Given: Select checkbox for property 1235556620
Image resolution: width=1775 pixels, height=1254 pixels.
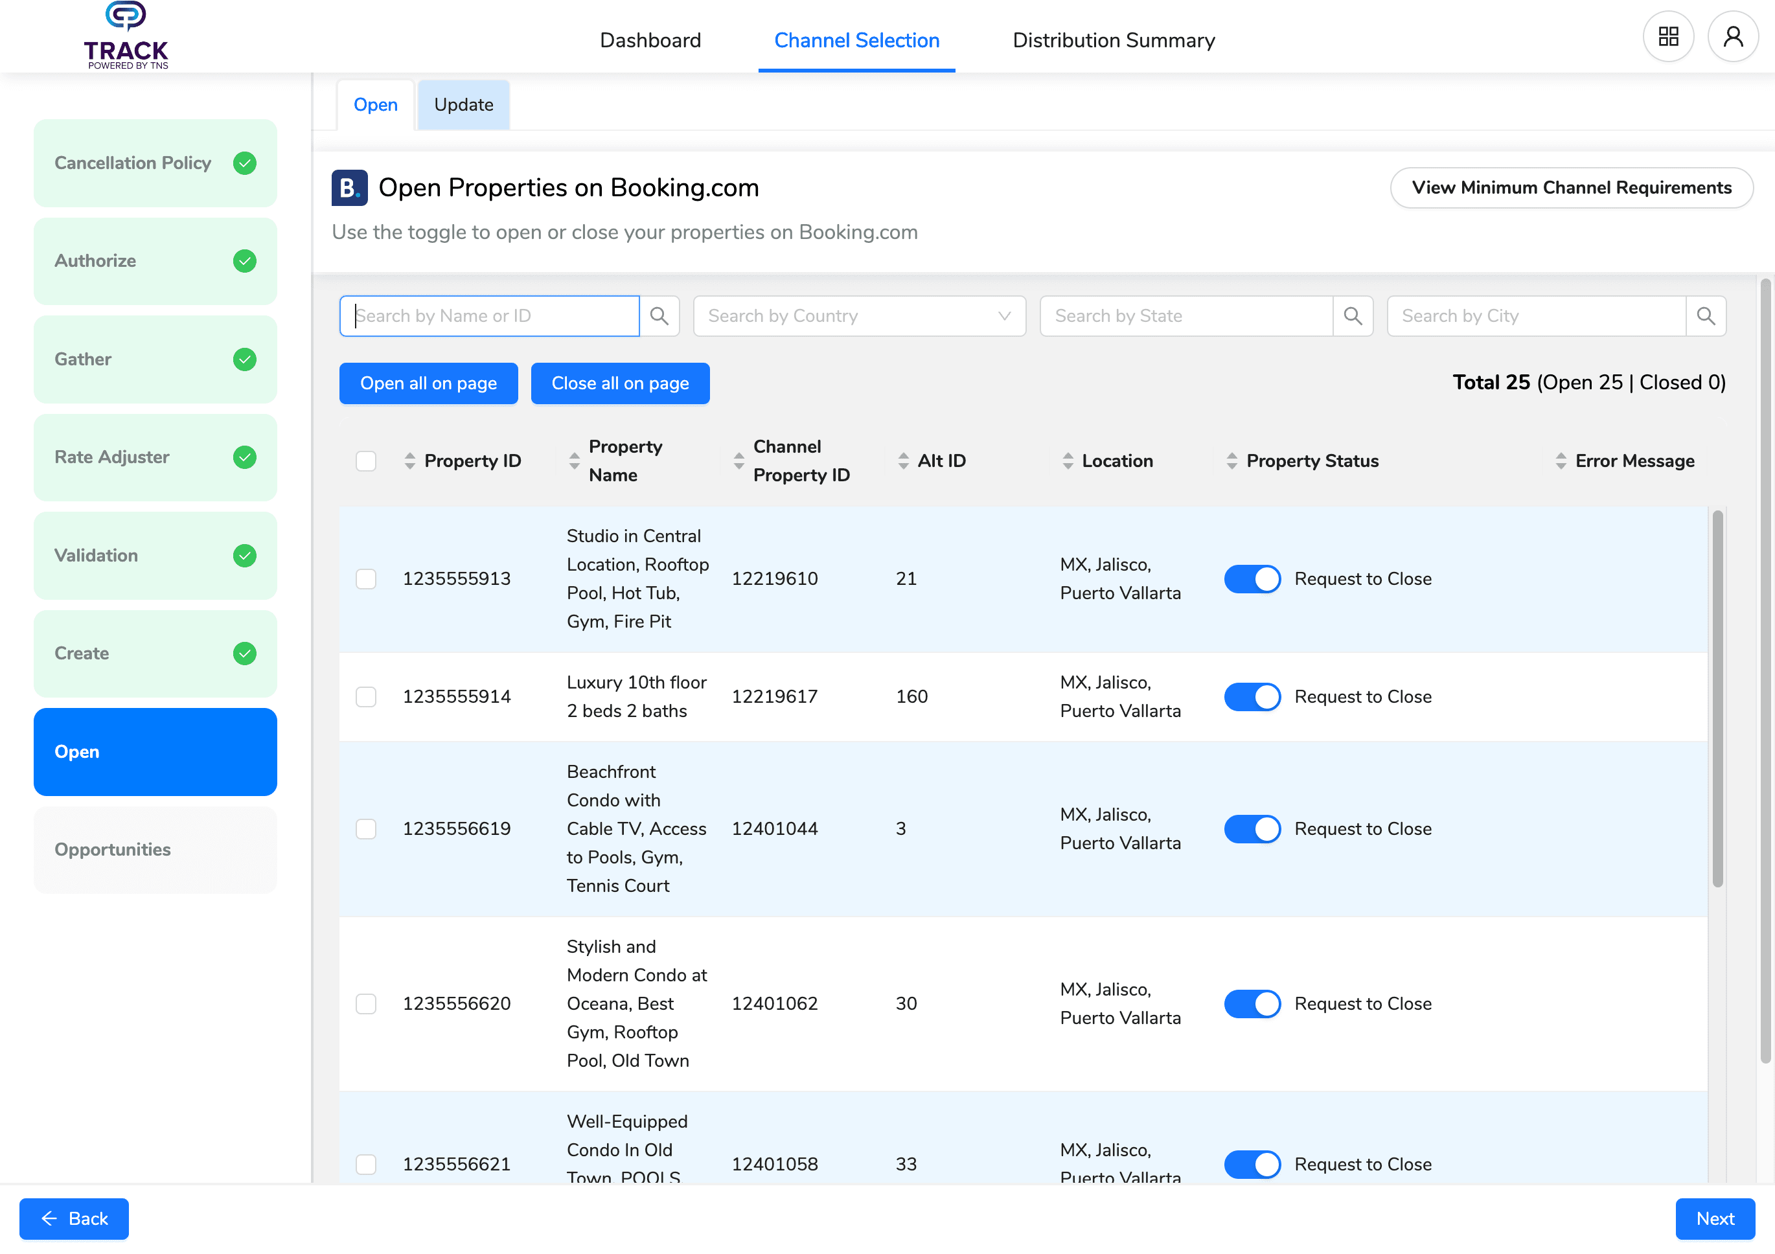Looking at the screenshot, I should pyautogui.click(x=367, y=1004).
